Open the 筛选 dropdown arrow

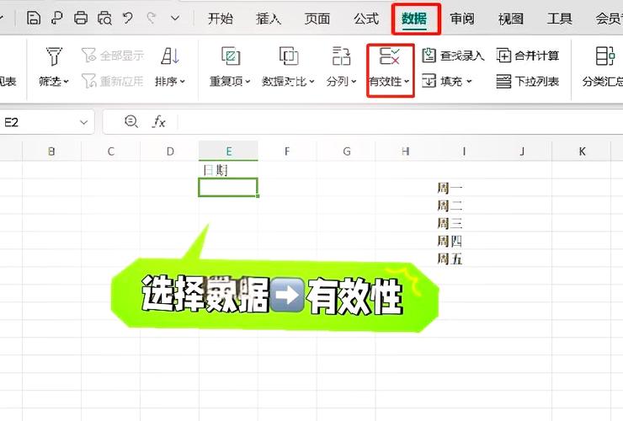[x=66, y=82]
